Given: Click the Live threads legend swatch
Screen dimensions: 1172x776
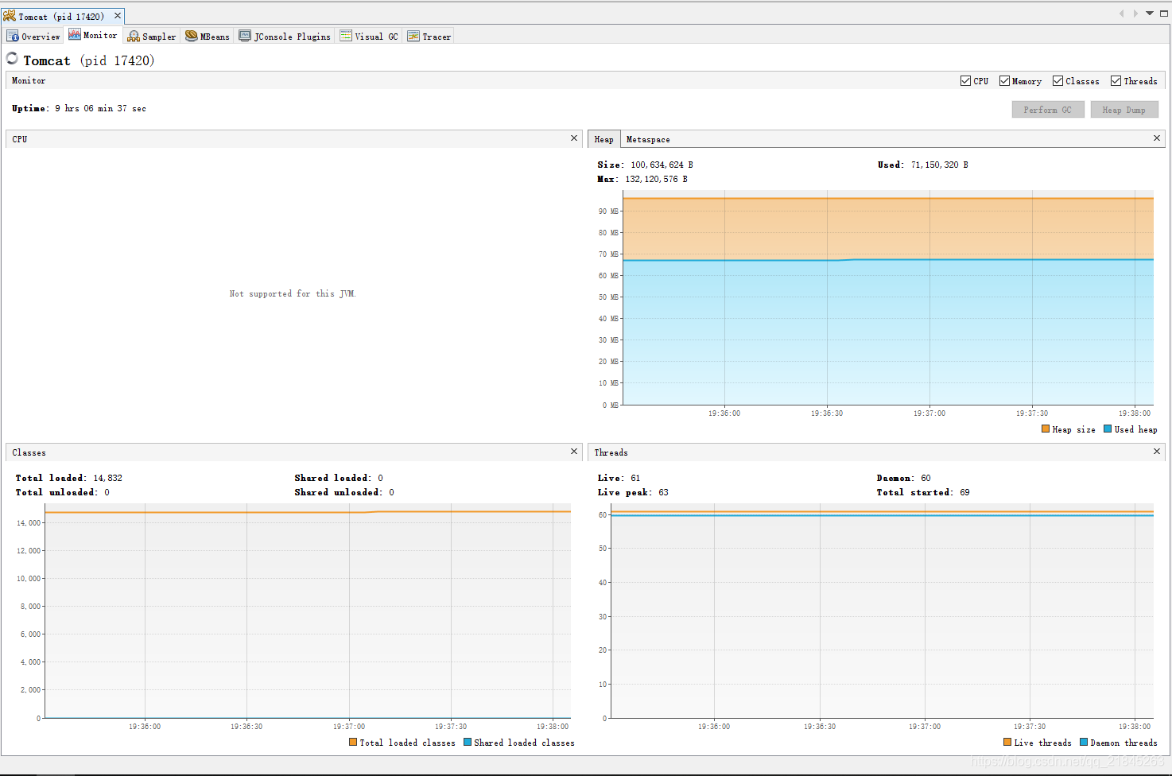Looking at the screenshot, I should tap(1007, 742).
